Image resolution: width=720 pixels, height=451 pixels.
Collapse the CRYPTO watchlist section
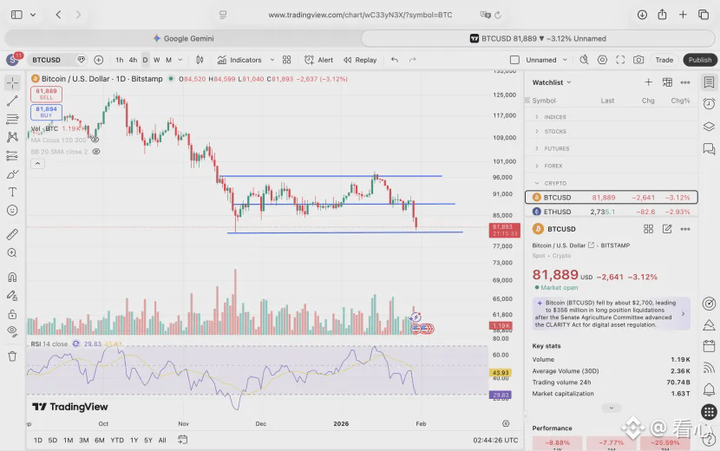coord(537,183)
